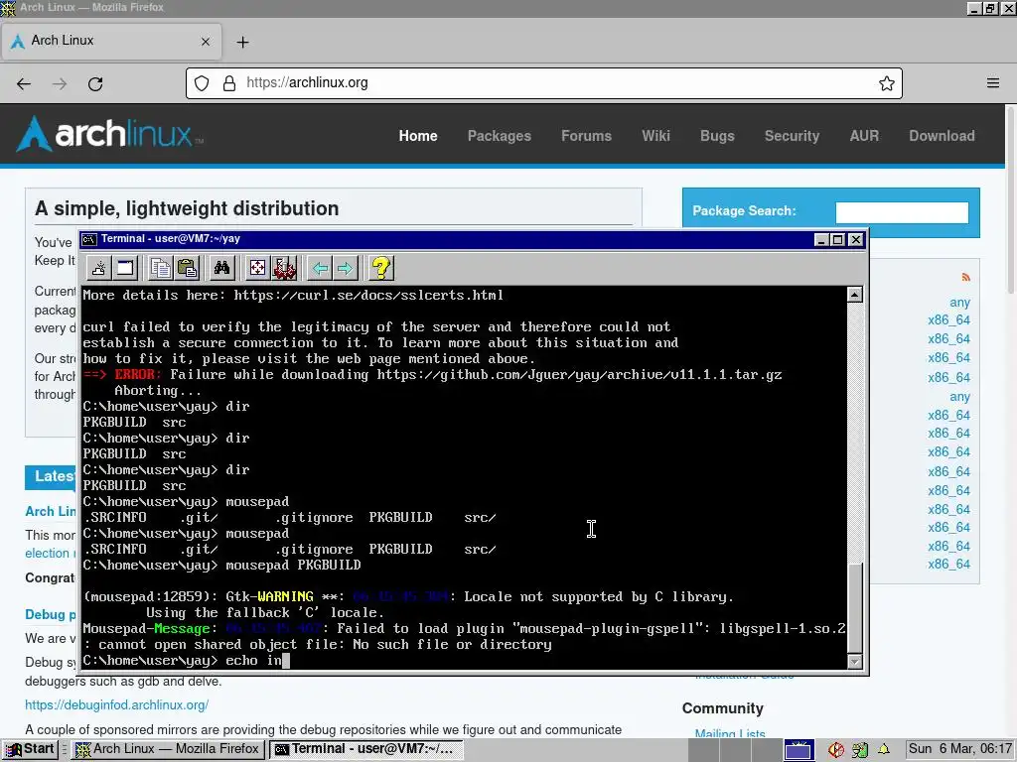Click the clock showing Sun 6 Mar
1017x762 pixels.
tap(960, 749)
